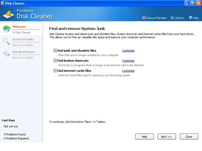Image resolution: width=202 pixels, height=151 pixels.
Task: Click the Help button at bottom
Action: coord(144,136)
